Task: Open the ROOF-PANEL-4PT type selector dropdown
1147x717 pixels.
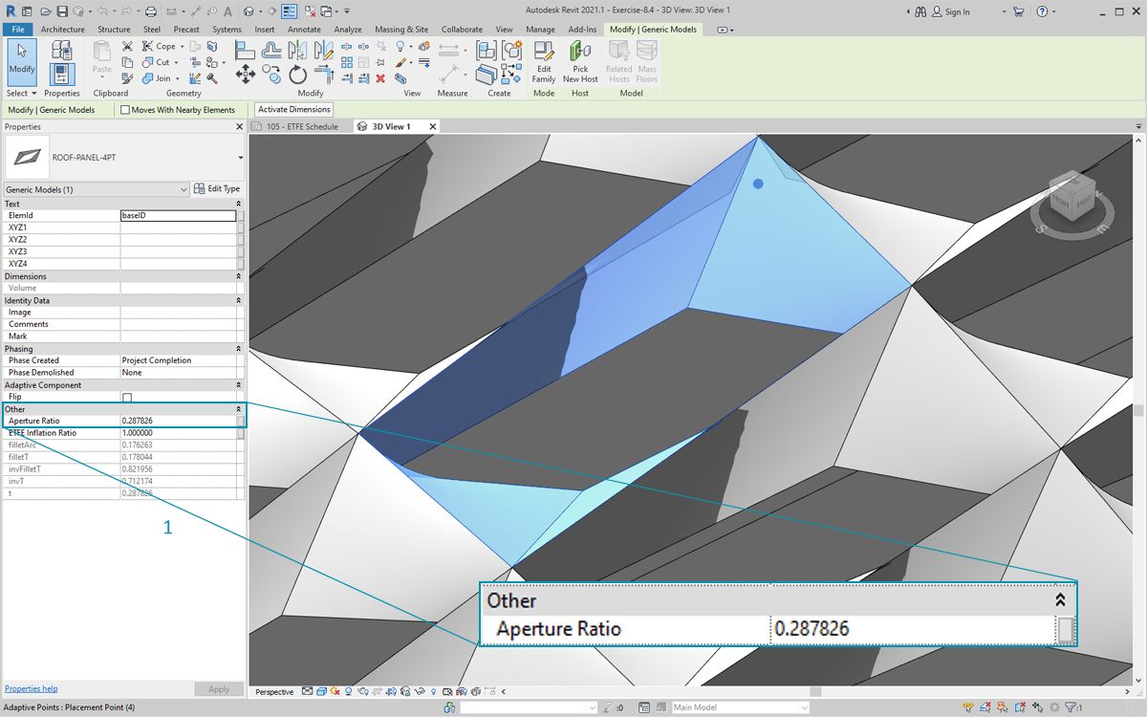Action: point(240,158)
